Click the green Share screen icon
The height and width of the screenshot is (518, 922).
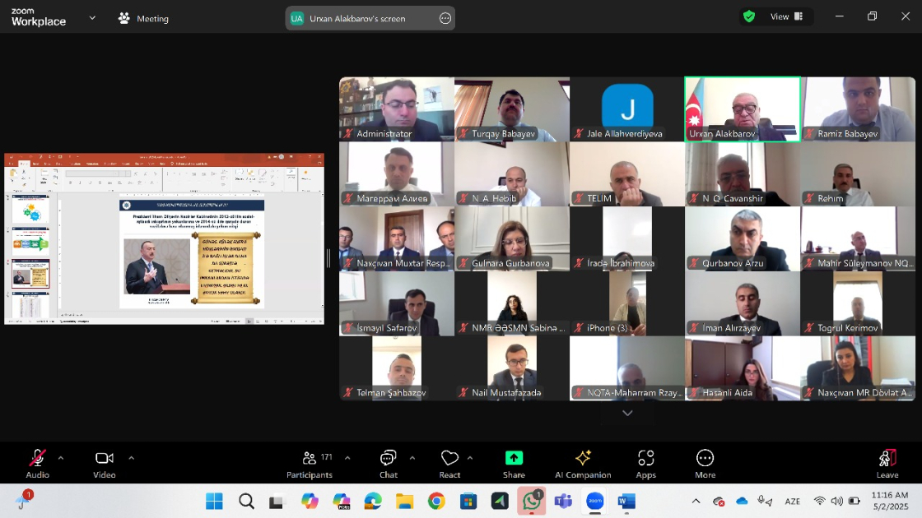point(514,458)
